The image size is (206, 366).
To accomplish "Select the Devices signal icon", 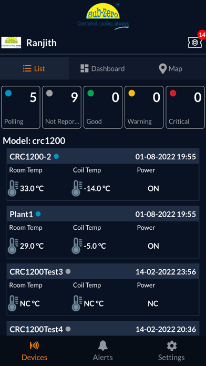I will (34, 345).
